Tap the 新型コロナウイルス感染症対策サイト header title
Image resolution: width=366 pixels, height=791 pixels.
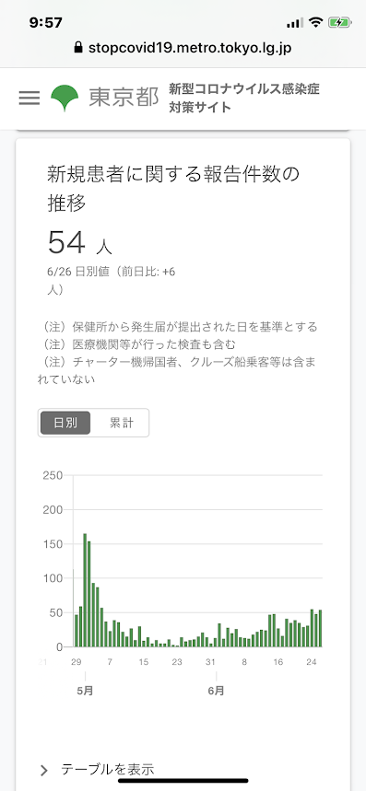(244, 99)
